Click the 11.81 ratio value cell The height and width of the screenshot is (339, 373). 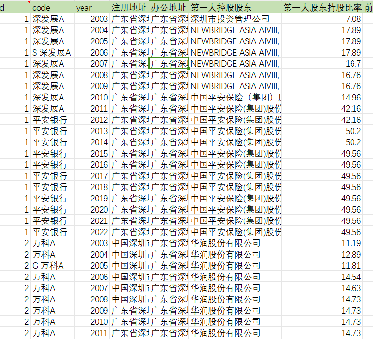(322, 265)
